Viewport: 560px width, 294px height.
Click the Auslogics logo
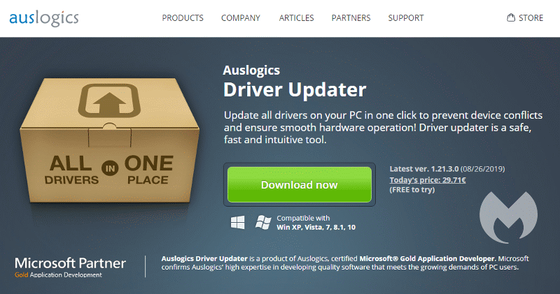[x=44, y=19]
